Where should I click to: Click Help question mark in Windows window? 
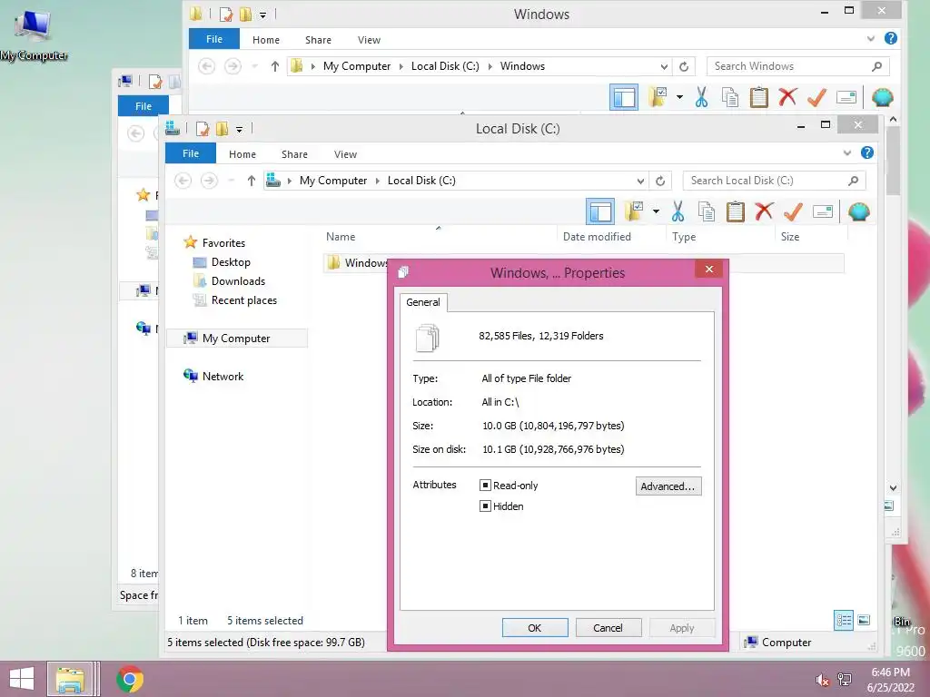point(891,38)
